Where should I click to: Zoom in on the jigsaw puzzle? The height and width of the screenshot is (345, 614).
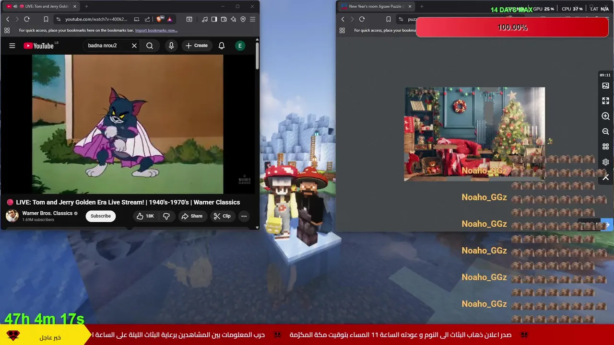point(605,116)
